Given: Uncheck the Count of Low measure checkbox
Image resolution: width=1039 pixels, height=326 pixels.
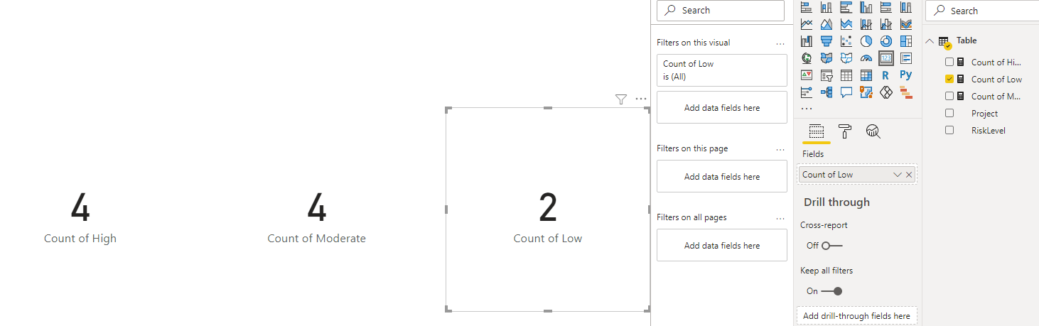Looking at the screenshot, I should [x=949, y=79].
